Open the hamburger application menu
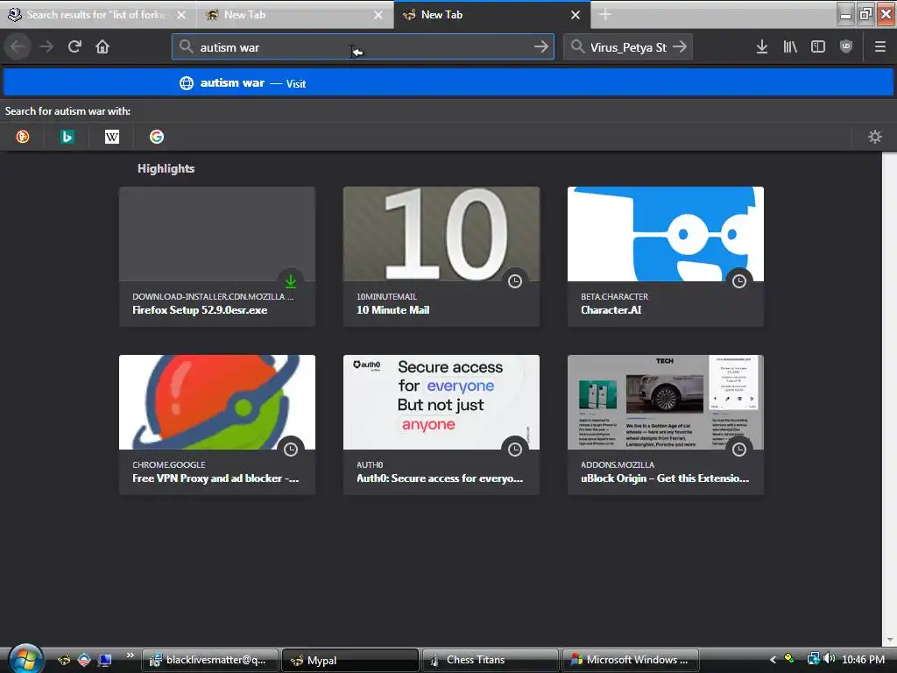The width and height of the screenshot is (897, 673). [879, 47]
